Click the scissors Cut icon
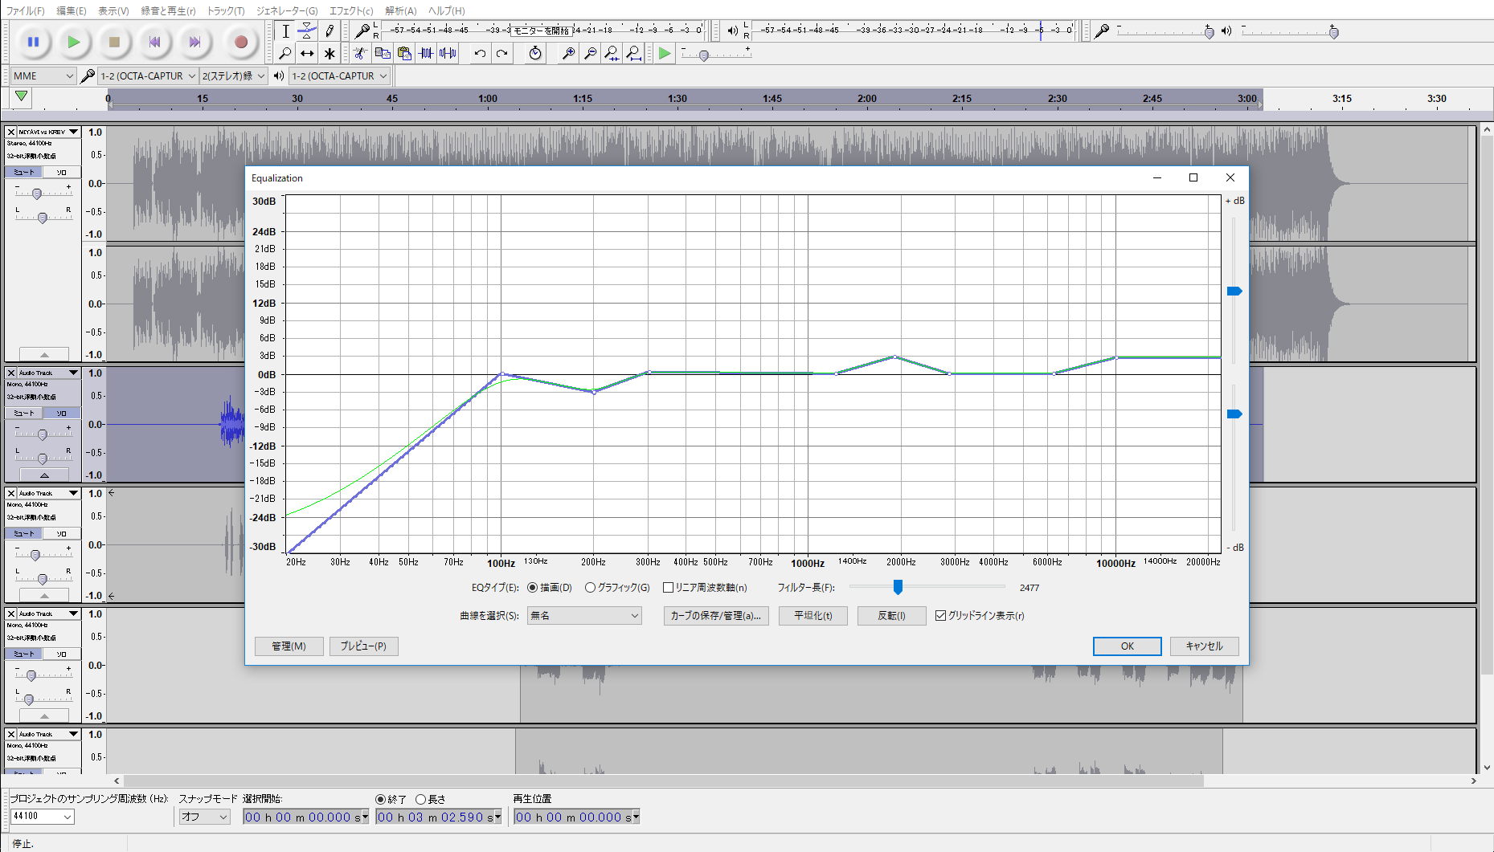Viewport: 1494px width, 852px height. pyautogui.click(x=360, y=54)
